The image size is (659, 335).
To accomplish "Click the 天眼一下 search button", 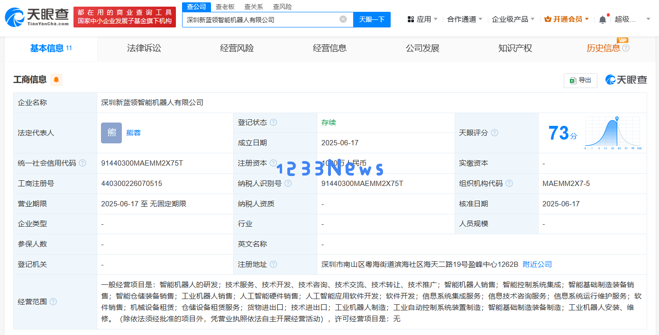I will [372, 19].
